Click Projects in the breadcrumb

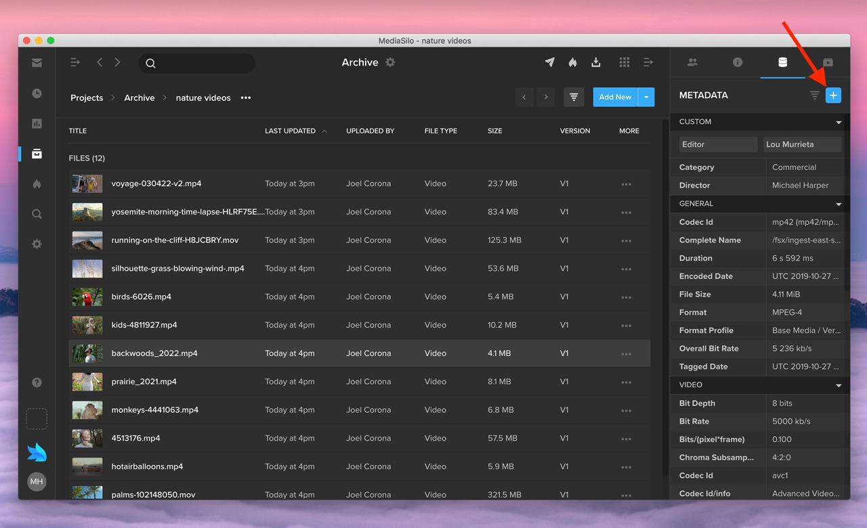pyautogui.click(x=87, y=97)
